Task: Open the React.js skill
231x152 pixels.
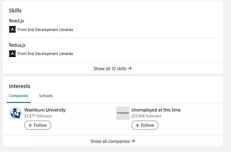Action: [16, 21]
